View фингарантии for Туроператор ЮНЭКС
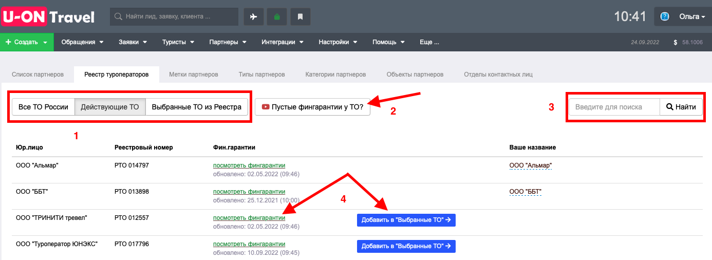712x260 pixels. coord(249,244)
